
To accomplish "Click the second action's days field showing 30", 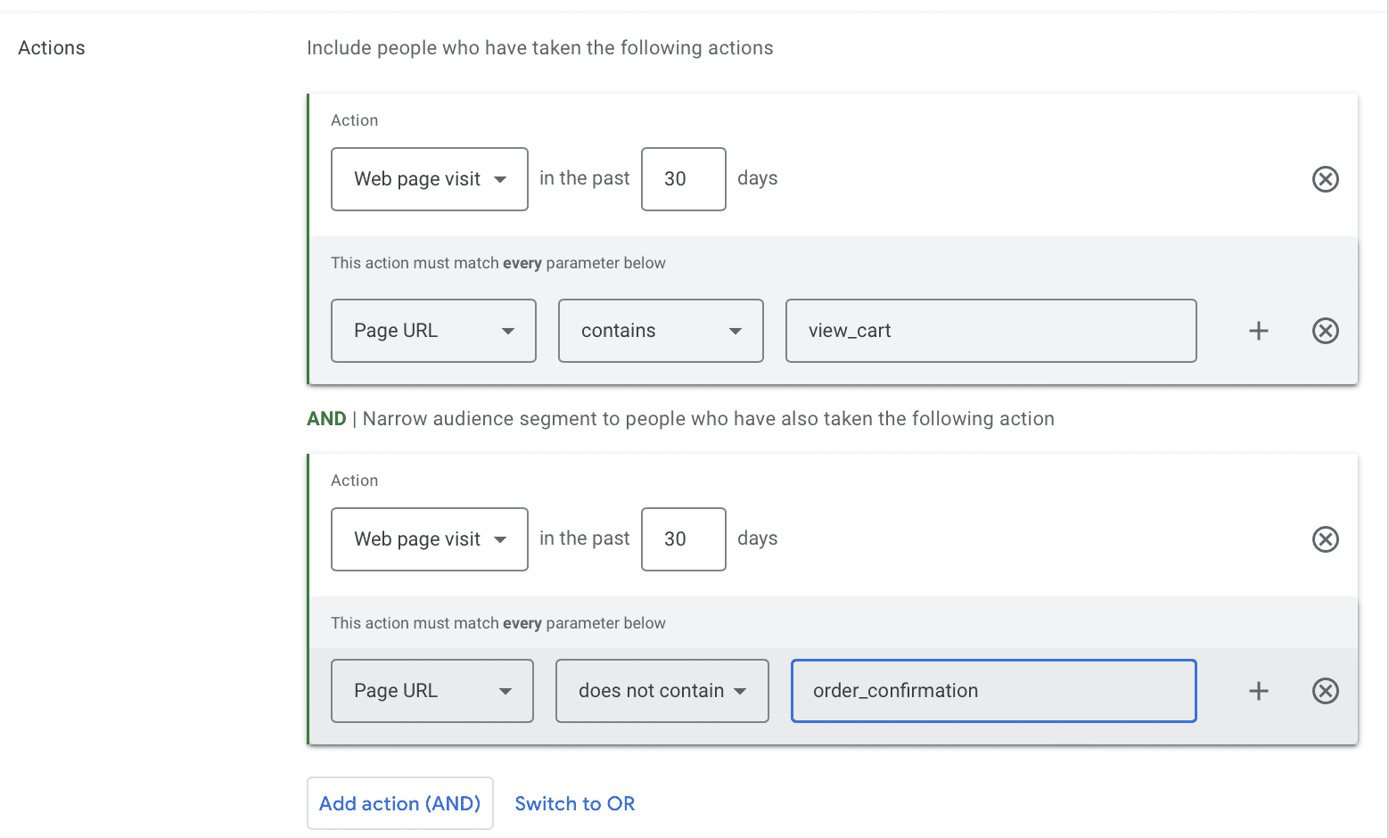I will (684, 539).
